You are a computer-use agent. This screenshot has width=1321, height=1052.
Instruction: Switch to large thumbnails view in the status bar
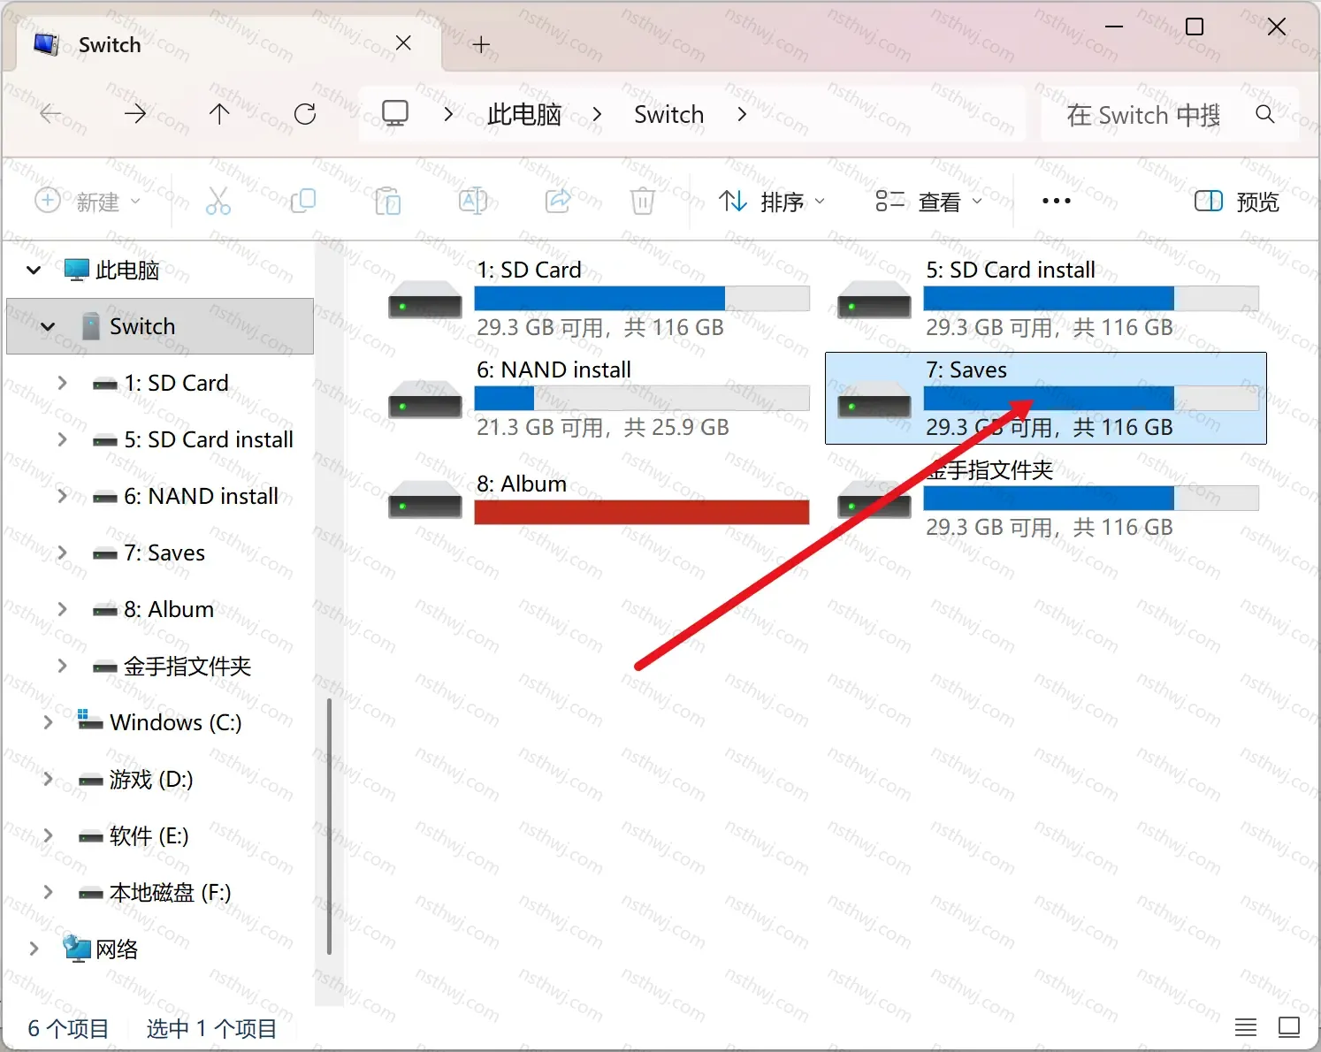coord(1289,1027)
